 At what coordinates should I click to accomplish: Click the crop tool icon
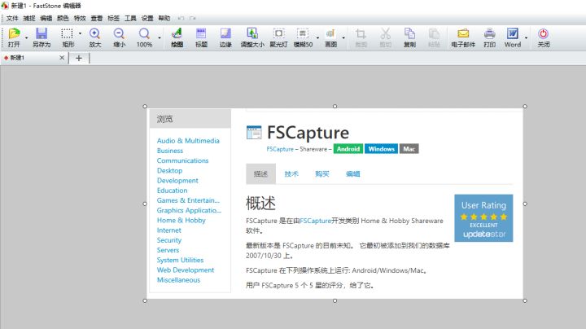coord(361,33)
